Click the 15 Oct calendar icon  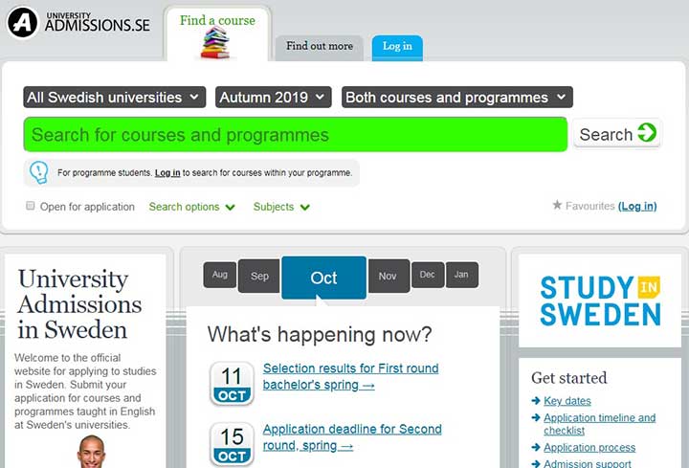click(232, 444)
